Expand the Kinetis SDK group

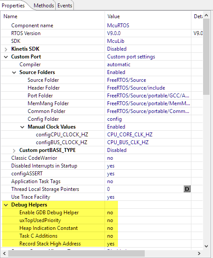coord(6,49)
